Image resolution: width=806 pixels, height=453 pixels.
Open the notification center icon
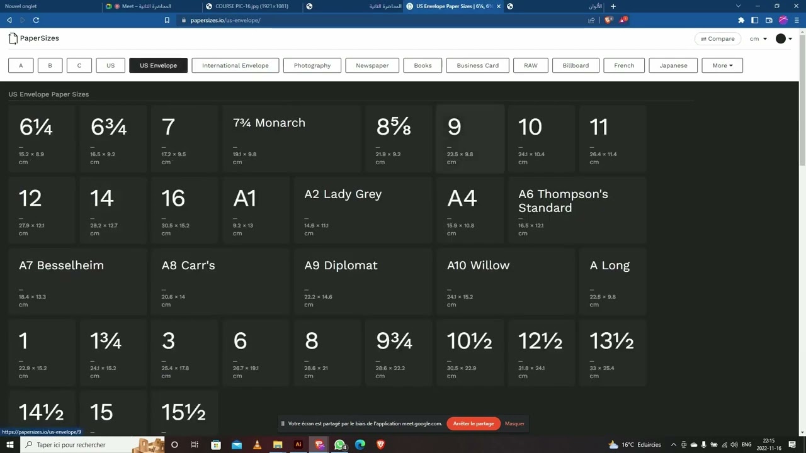click(x=792, y=445)
